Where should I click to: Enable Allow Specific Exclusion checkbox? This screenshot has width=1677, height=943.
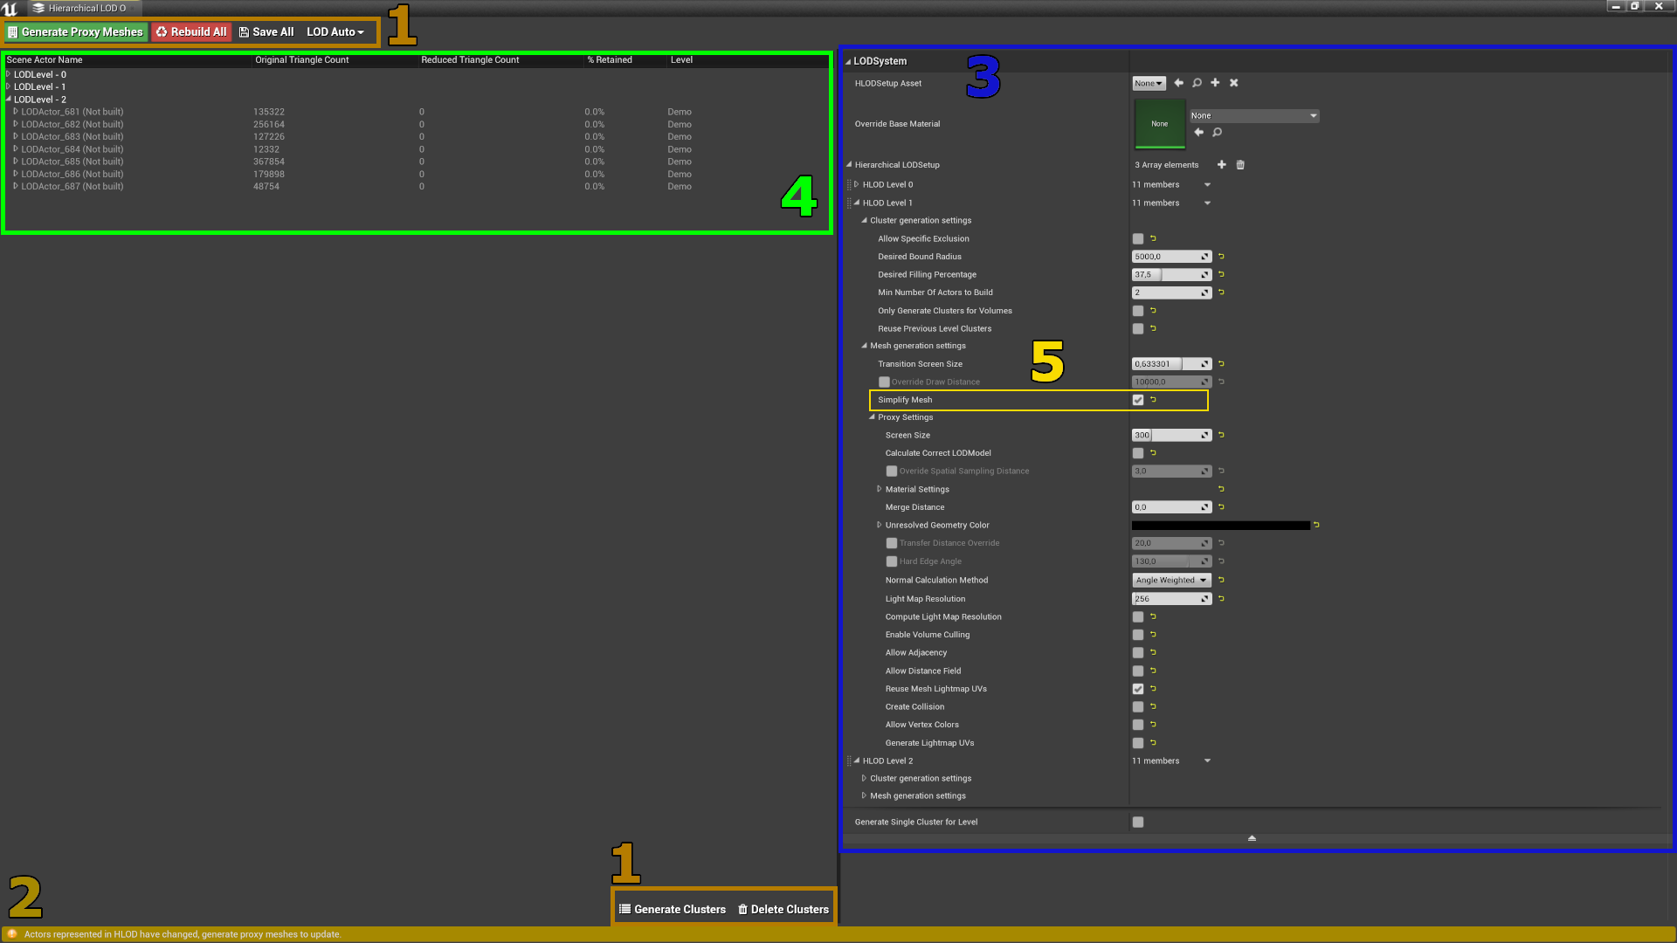[1137, 238]
